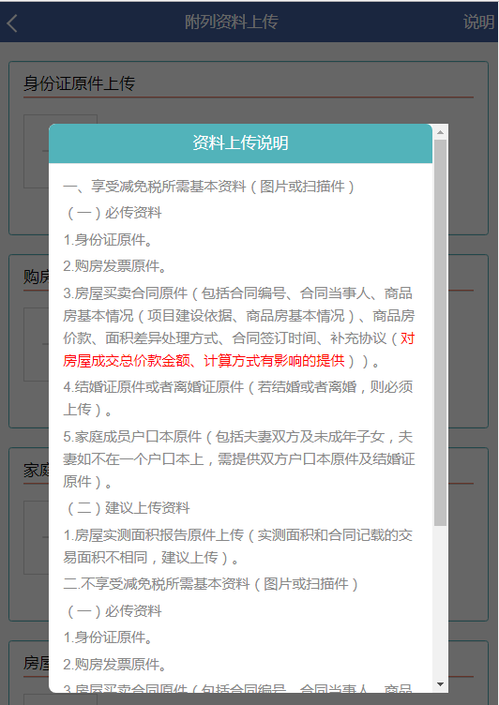Click the second 2.购房发票原件 line
499x705 pixels.
point(114,665)
